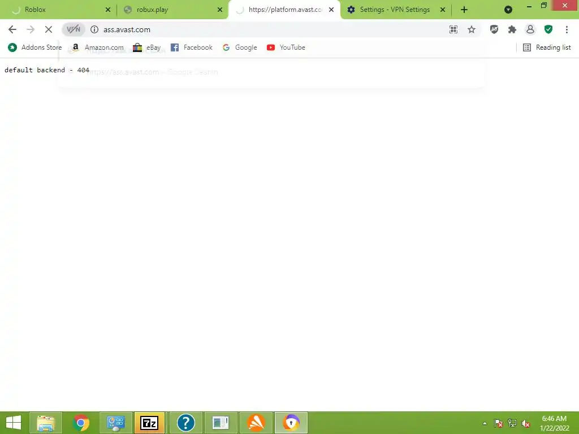View site information for ass.avast.com
This screenshot has height=434, width=579.
pos(94,29)
